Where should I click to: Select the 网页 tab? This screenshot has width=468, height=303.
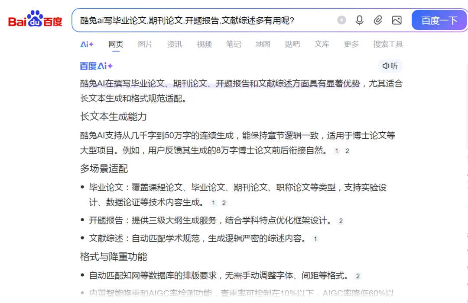coord(116,45)
